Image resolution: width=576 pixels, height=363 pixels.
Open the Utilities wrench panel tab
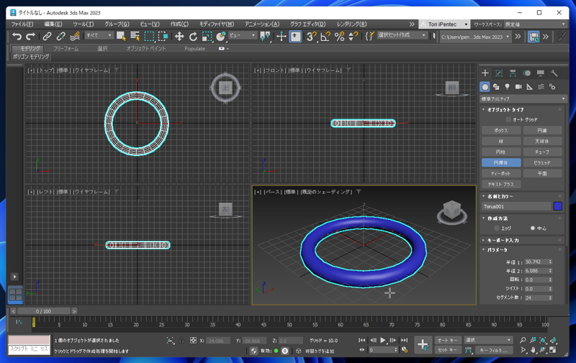coord(554,73)
